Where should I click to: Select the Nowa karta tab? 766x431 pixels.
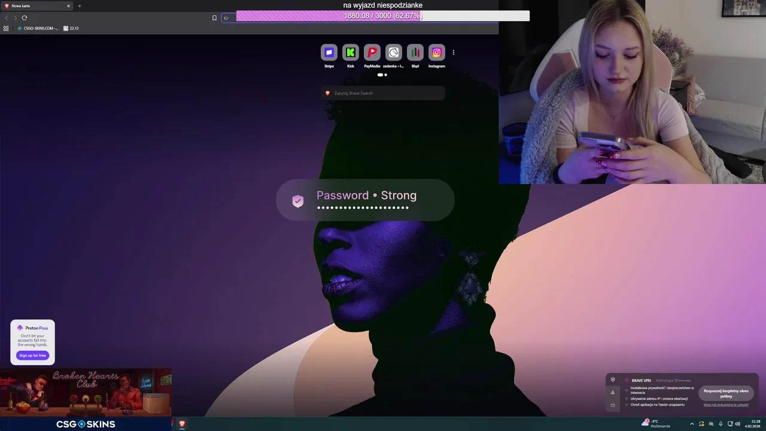[37, 6]
